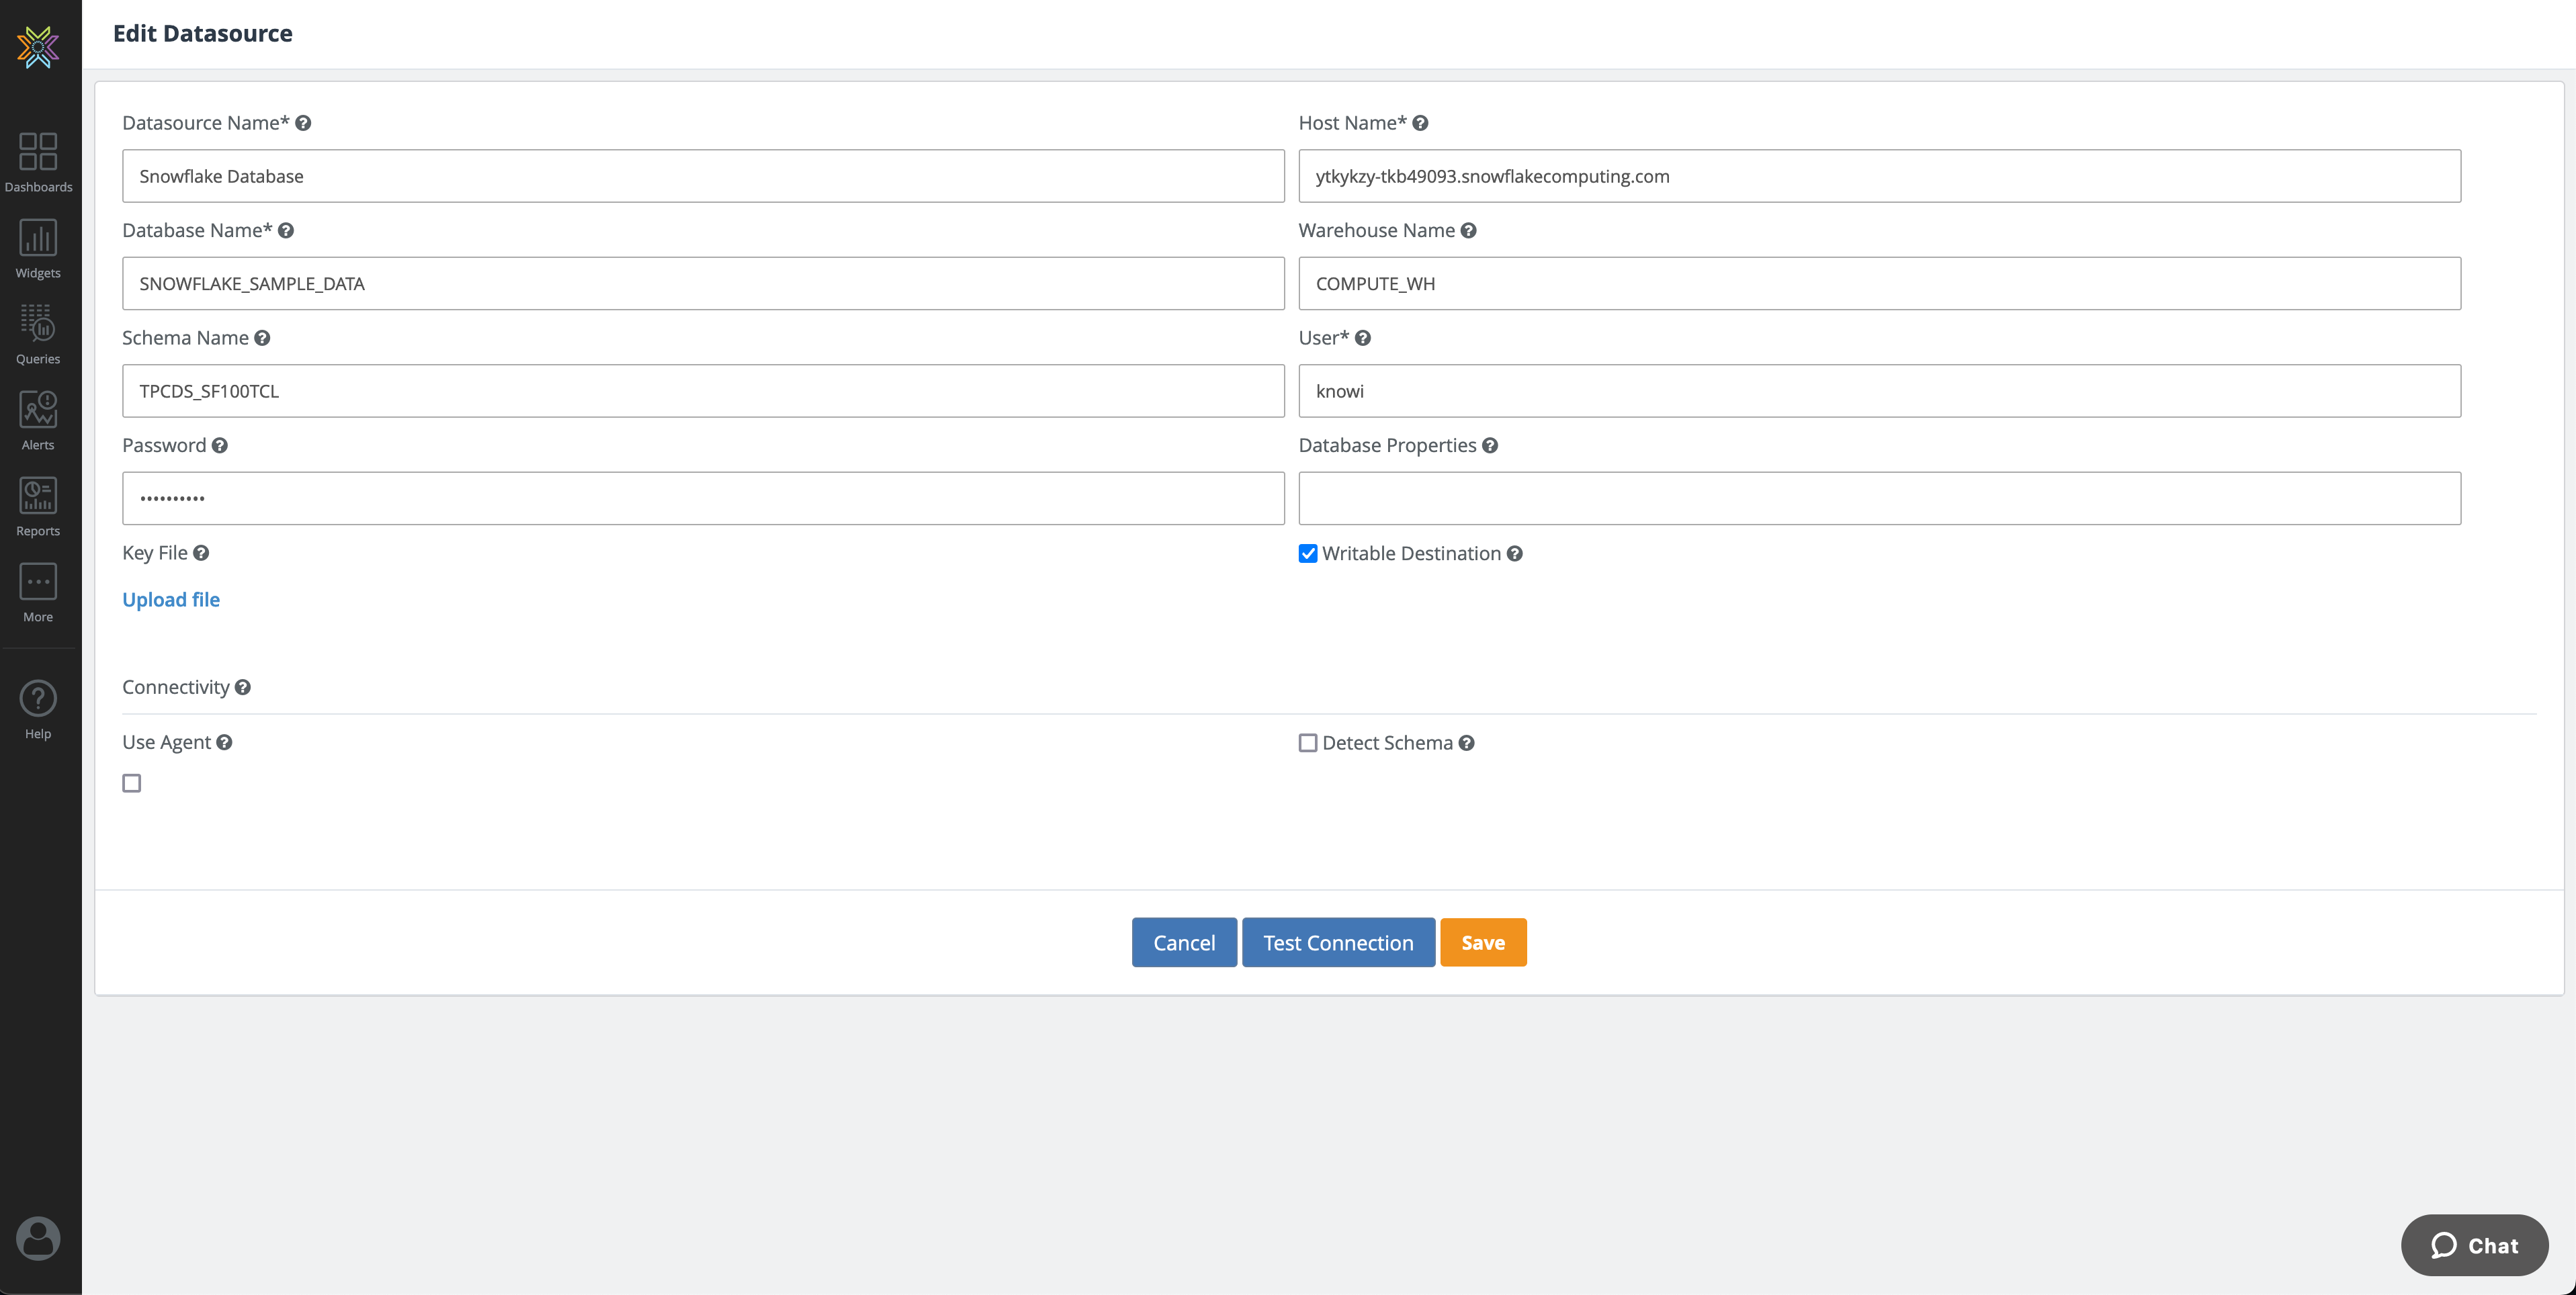Show help tooltip for Writable Destination
2576x1295 pixels.
(x=1515, y=554)
